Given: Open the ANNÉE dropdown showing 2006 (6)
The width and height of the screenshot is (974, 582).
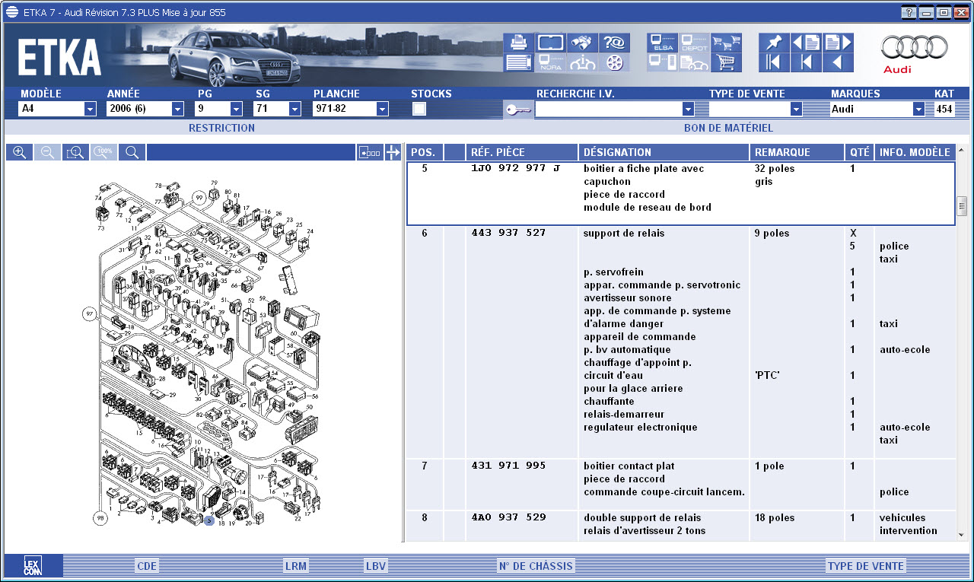Looking at the screenshot, I should click(177, 109).
